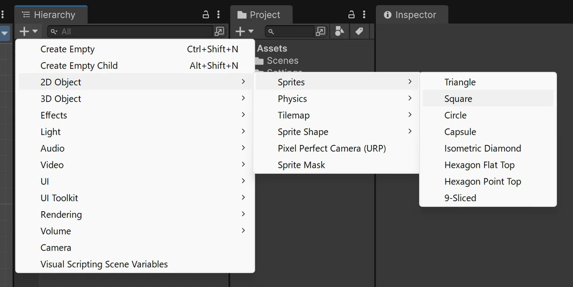Click the search by label tag icon
The height and width of the screenshot is (287, 573).
(x=359, y=31)
